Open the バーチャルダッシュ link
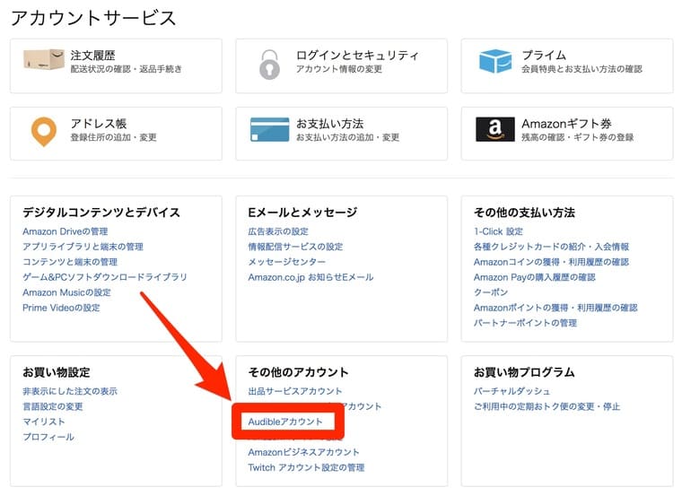 click(x=511, y=391)
